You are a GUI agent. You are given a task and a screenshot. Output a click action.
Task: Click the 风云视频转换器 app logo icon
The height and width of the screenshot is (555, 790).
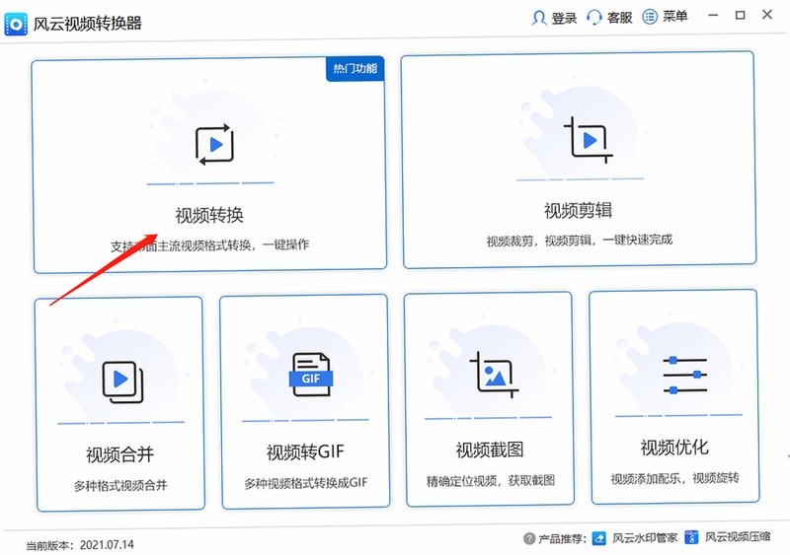pos(16,24)
